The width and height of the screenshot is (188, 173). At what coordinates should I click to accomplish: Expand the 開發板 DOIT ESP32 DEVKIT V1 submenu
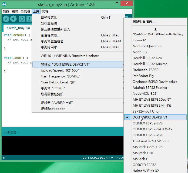click(78, 65)
